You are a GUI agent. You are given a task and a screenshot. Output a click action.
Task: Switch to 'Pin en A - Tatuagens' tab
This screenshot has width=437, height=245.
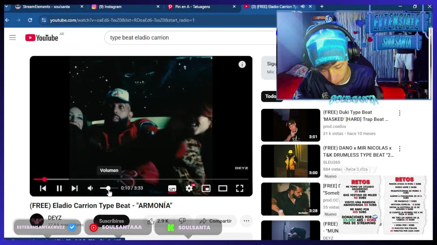point(201,6)
